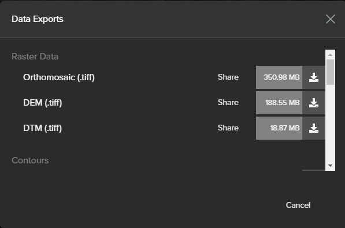
Task: Click the scrollbar down arrow
Action: [330, 166]
